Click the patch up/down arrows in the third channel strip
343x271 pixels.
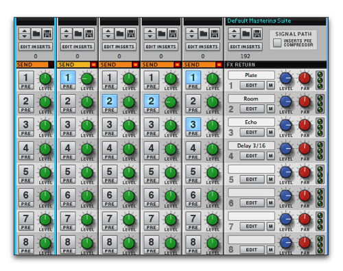(108, 34)
